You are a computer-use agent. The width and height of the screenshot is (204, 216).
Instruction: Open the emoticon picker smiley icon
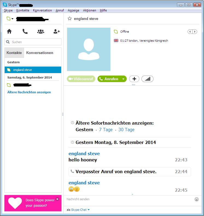click(x=197, y=199)
